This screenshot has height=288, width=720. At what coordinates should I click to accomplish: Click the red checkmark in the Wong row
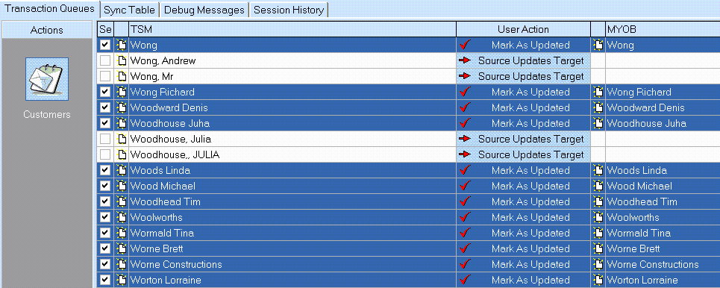466,45
